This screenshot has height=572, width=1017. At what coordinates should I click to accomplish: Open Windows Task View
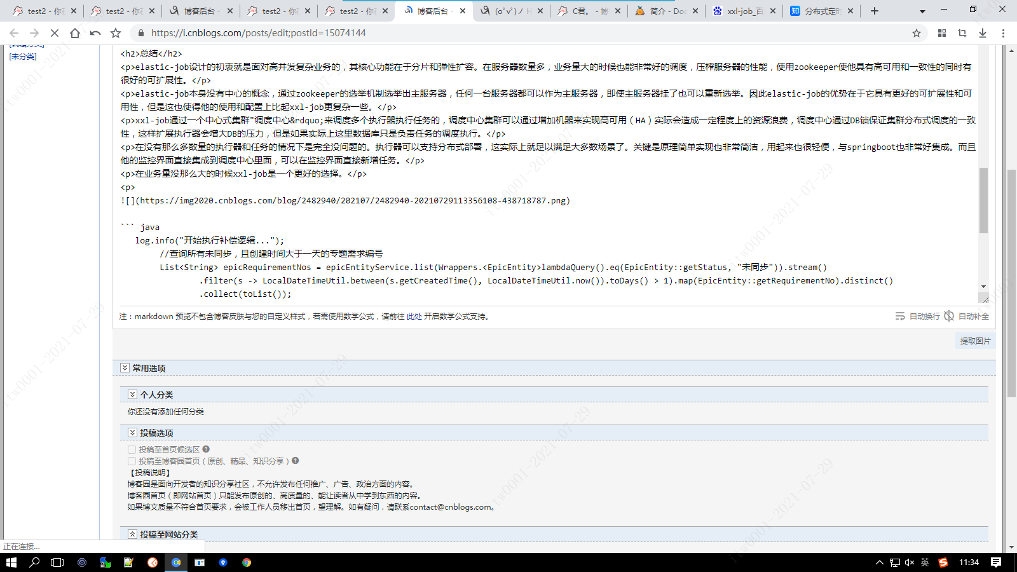(x=57, y=562)
